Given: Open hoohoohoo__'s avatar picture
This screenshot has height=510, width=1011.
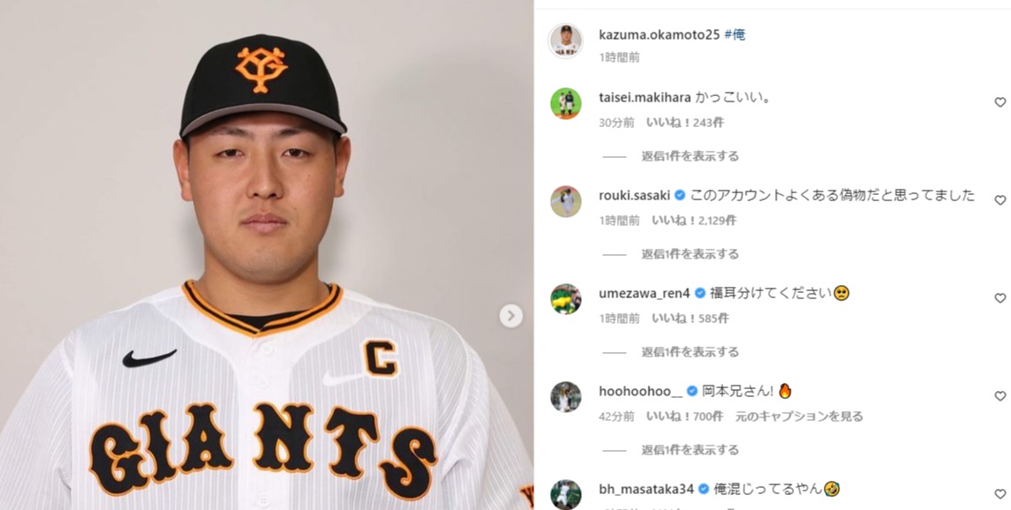Looking at the screenshot, I should pyautogui.click(x=565, y=397).
